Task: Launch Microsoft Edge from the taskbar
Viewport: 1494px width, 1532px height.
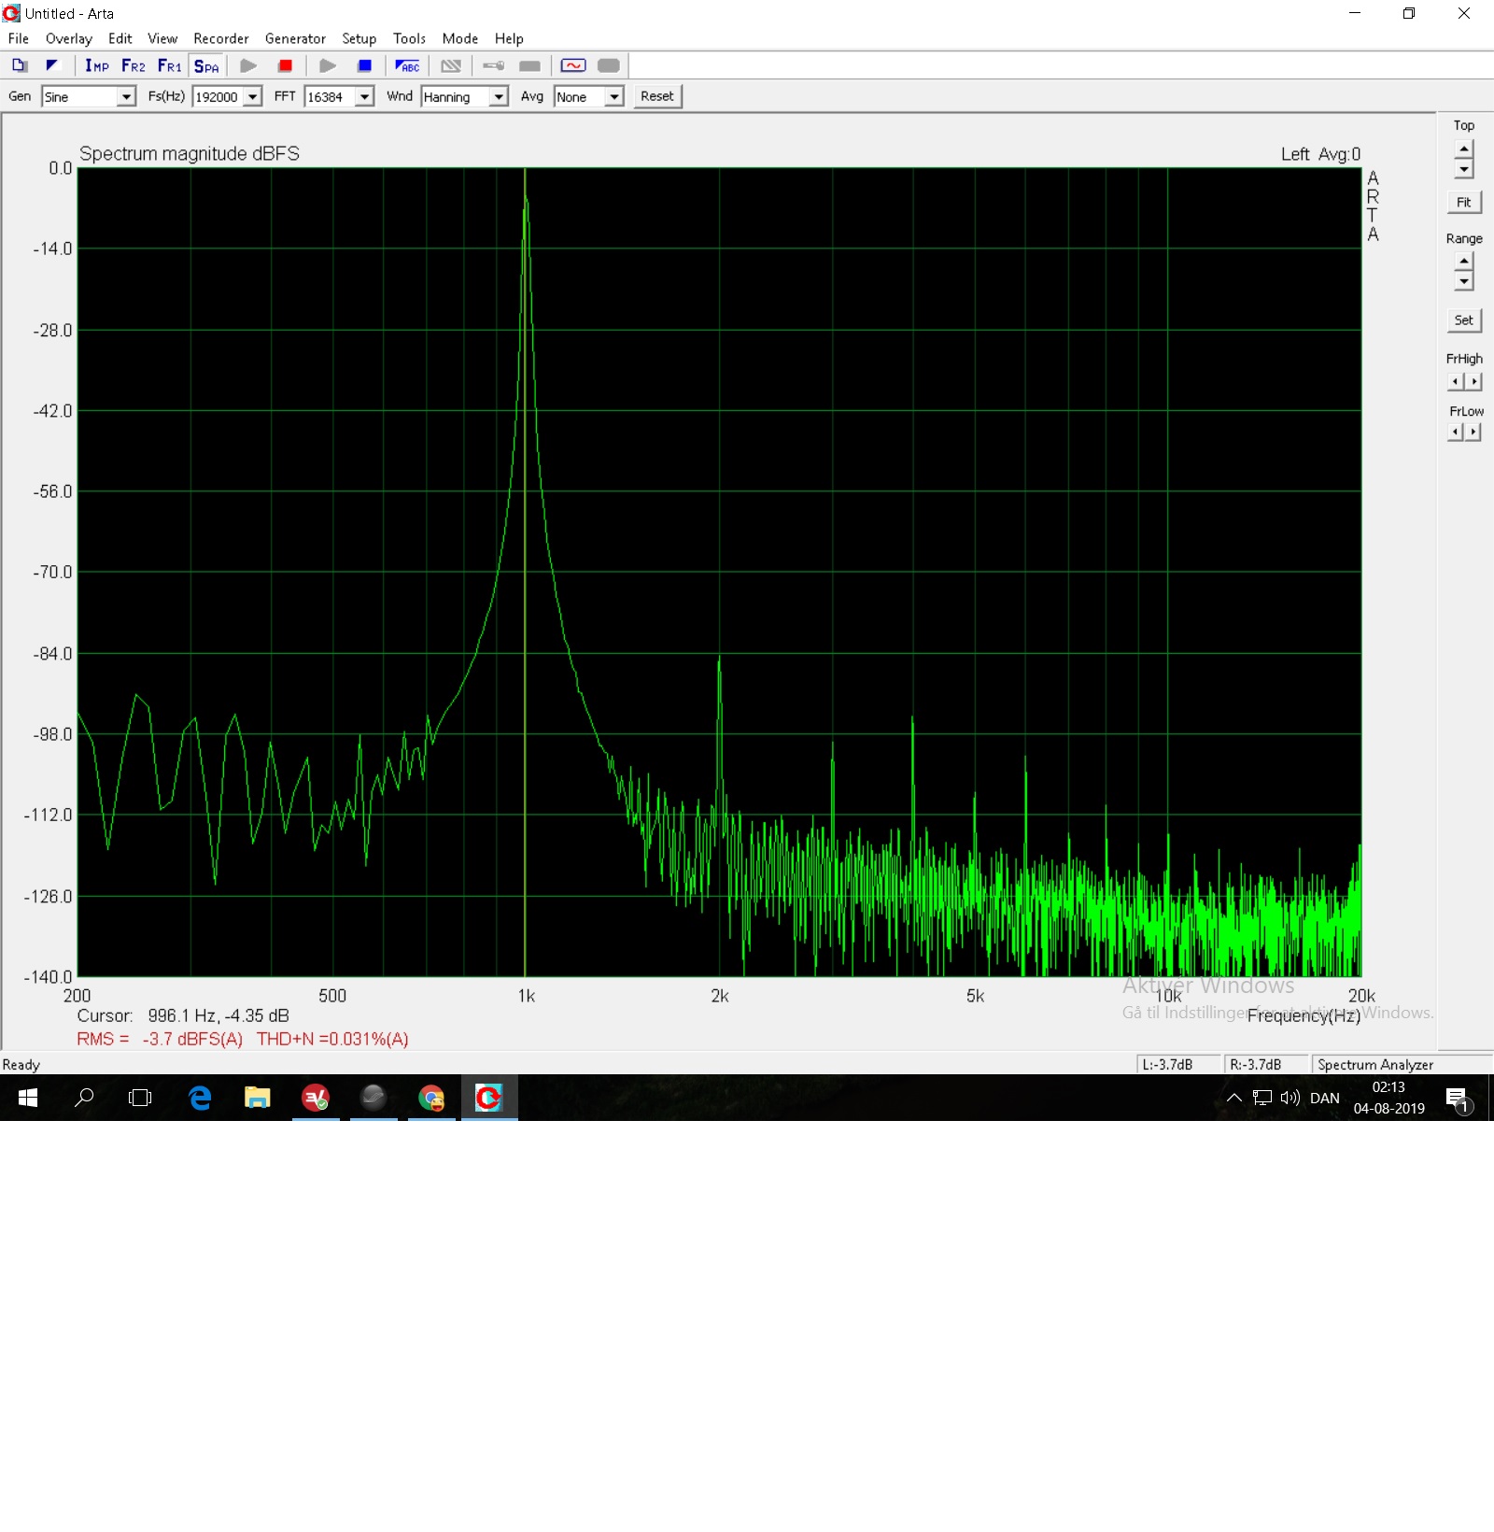Action: [x=200, y=1098]
